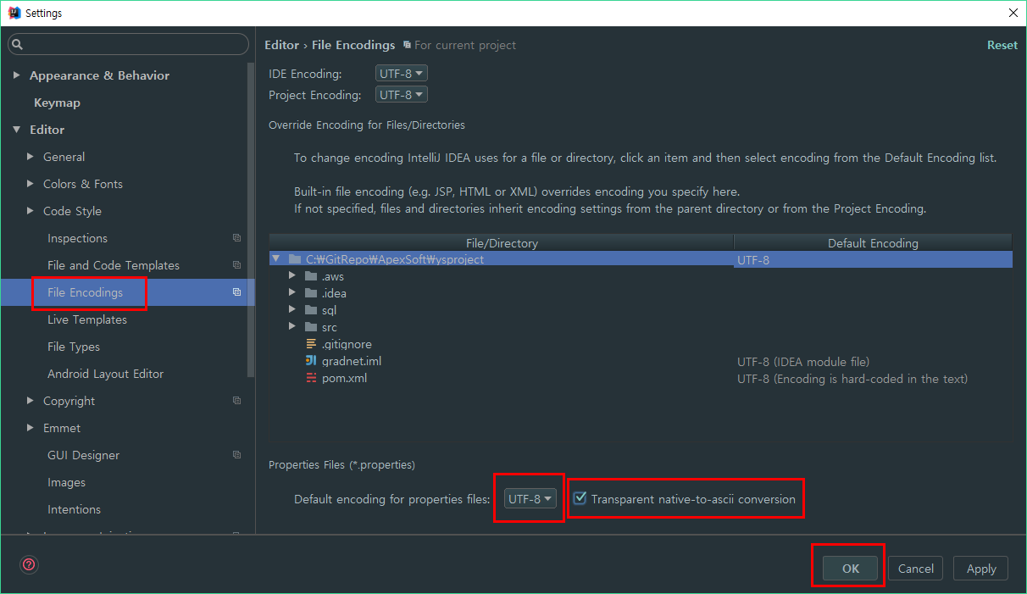This screenshot has height=594, width=1027.
Task: Click the ysproject root folder icon
Action: (295, 259)
